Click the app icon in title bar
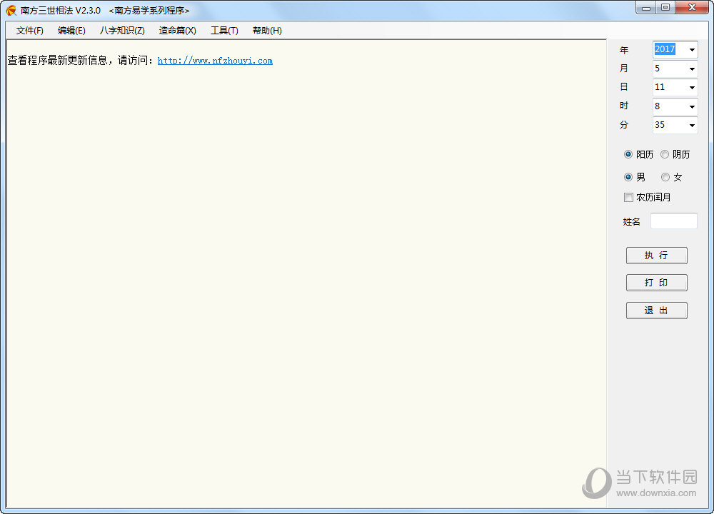Image resolution: width=714 pixels, height=514 pixels. click(x=11, y=10)
